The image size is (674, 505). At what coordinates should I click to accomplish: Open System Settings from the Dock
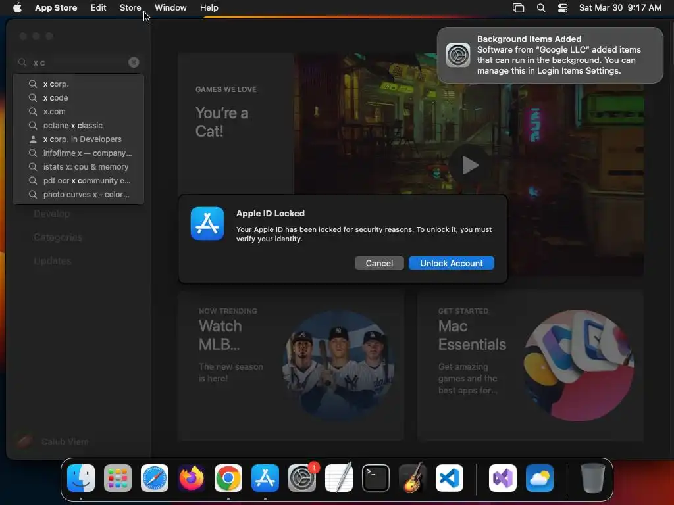(302, 478)
